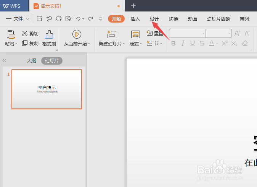Image resolution: width=257 pixels, height=187 pixels.
Task: Click the 版式 layout icon
Action: point(135,34)
